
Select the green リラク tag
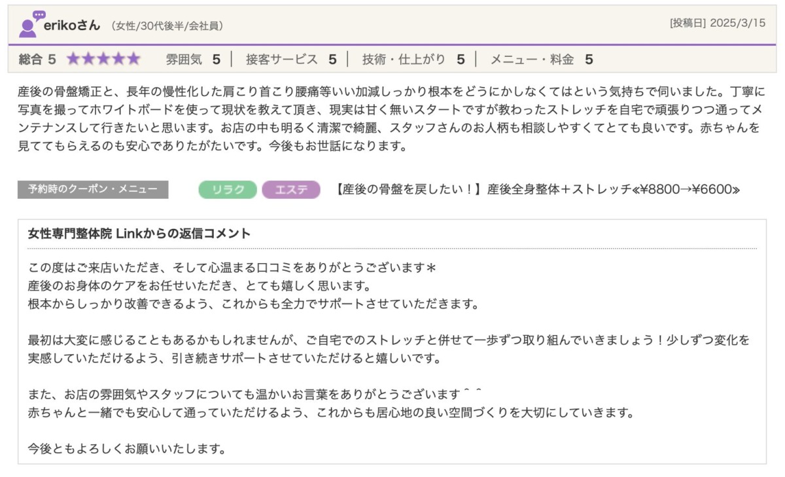(x=228, y=190)
